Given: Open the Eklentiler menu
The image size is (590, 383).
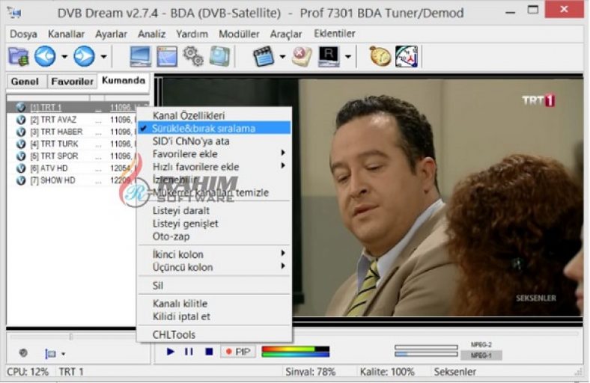Looking at the screenshot, I should pyautogui.click(x=335, y=34).
